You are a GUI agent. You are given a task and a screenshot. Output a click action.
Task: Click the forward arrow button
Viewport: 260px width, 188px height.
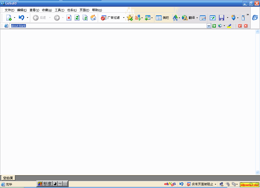57,17
